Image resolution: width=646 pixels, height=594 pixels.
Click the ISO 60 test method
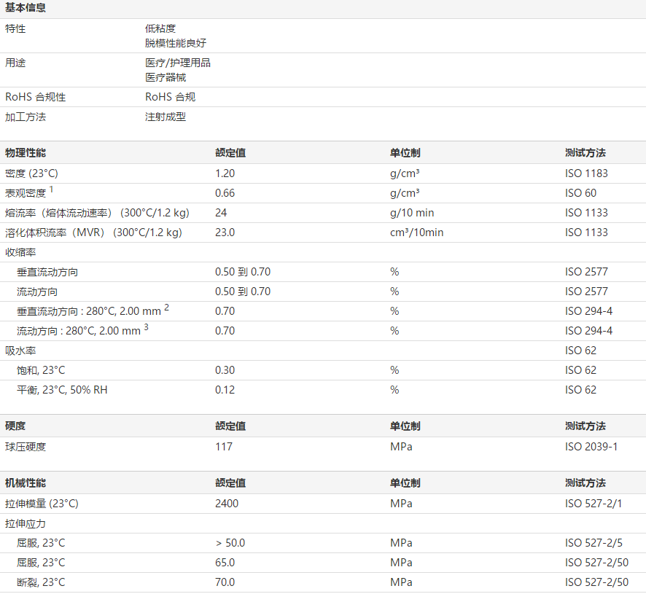point(580,193)
